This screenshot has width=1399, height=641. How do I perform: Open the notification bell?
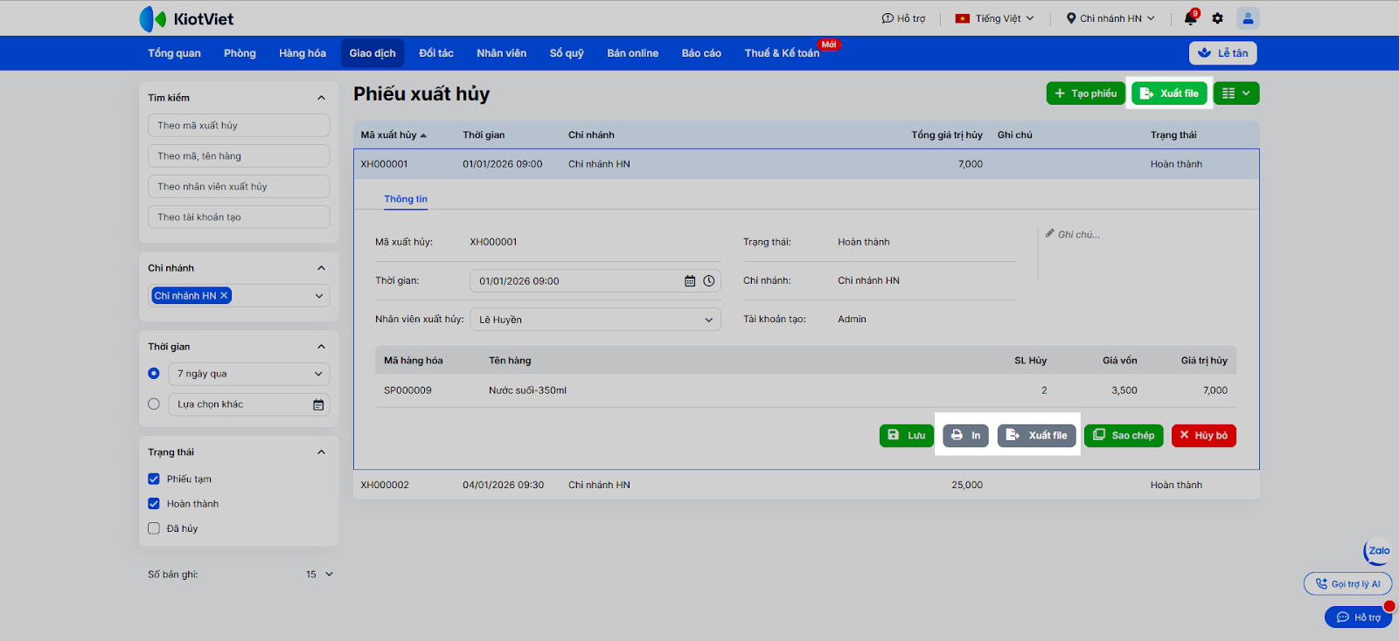(1190, 18)
